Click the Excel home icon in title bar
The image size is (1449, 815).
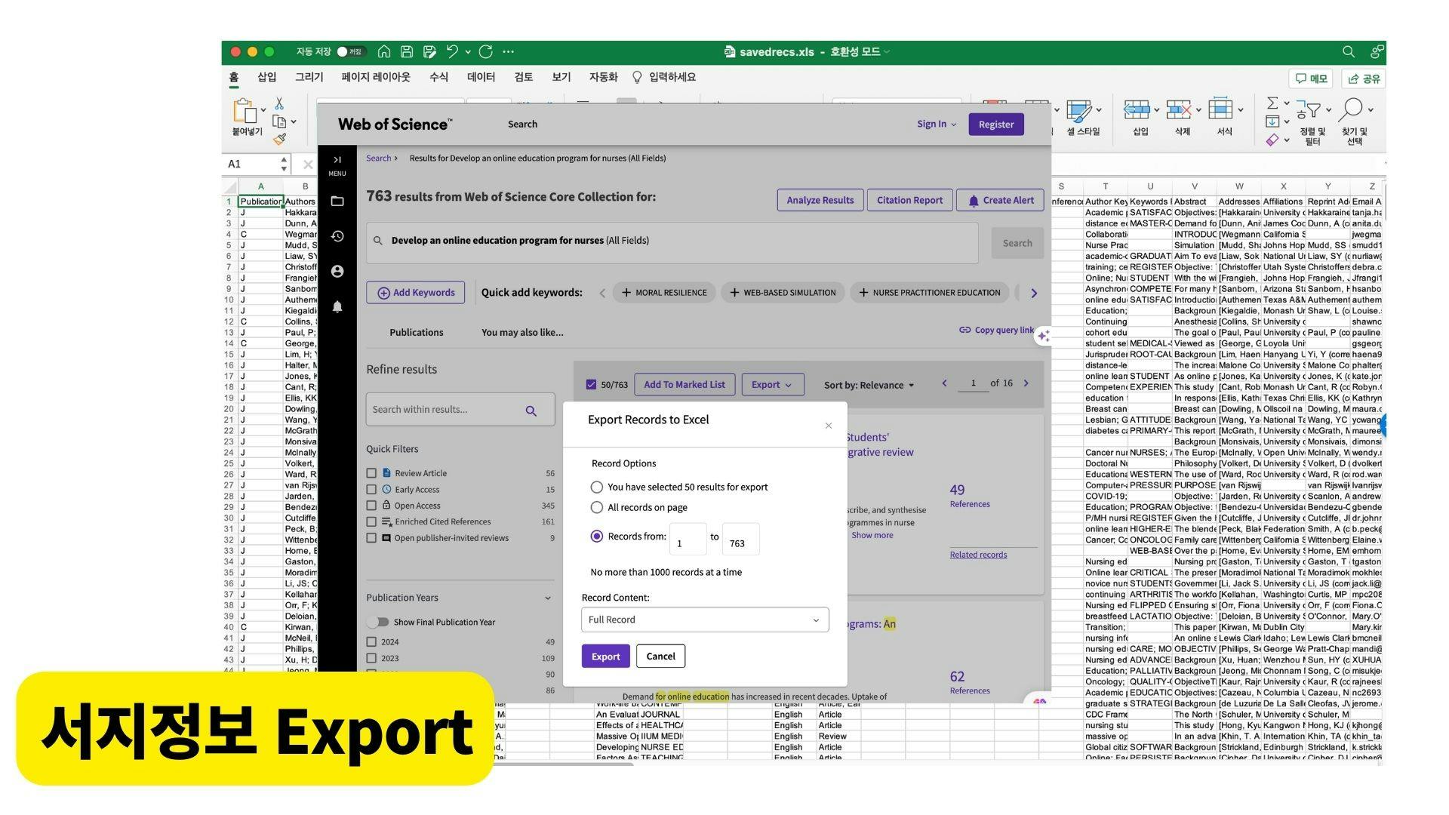coord(384,51)
